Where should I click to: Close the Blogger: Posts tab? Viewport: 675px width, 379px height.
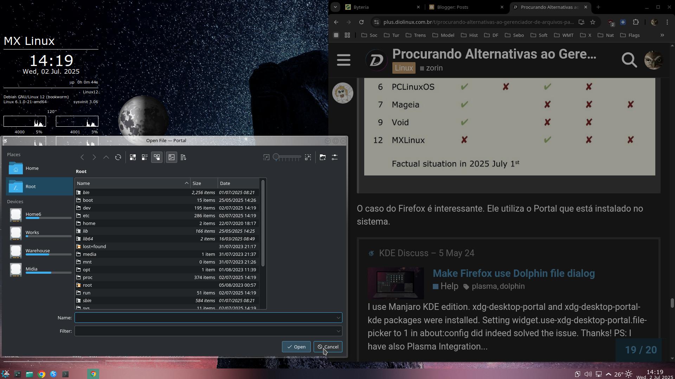tap(502, 7)
